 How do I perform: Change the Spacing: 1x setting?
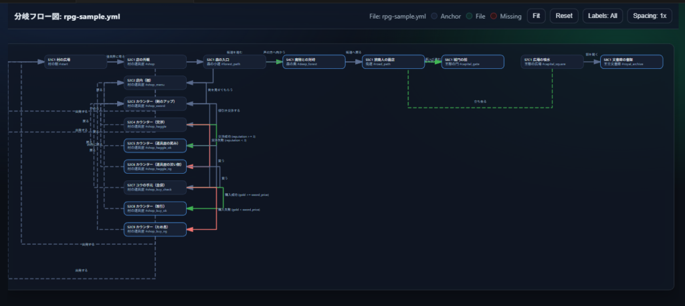(649, 16)
